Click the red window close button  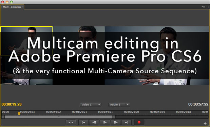3,2
